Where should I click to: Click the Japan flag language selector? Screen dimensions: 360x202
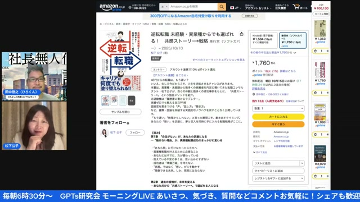[236, 8]
